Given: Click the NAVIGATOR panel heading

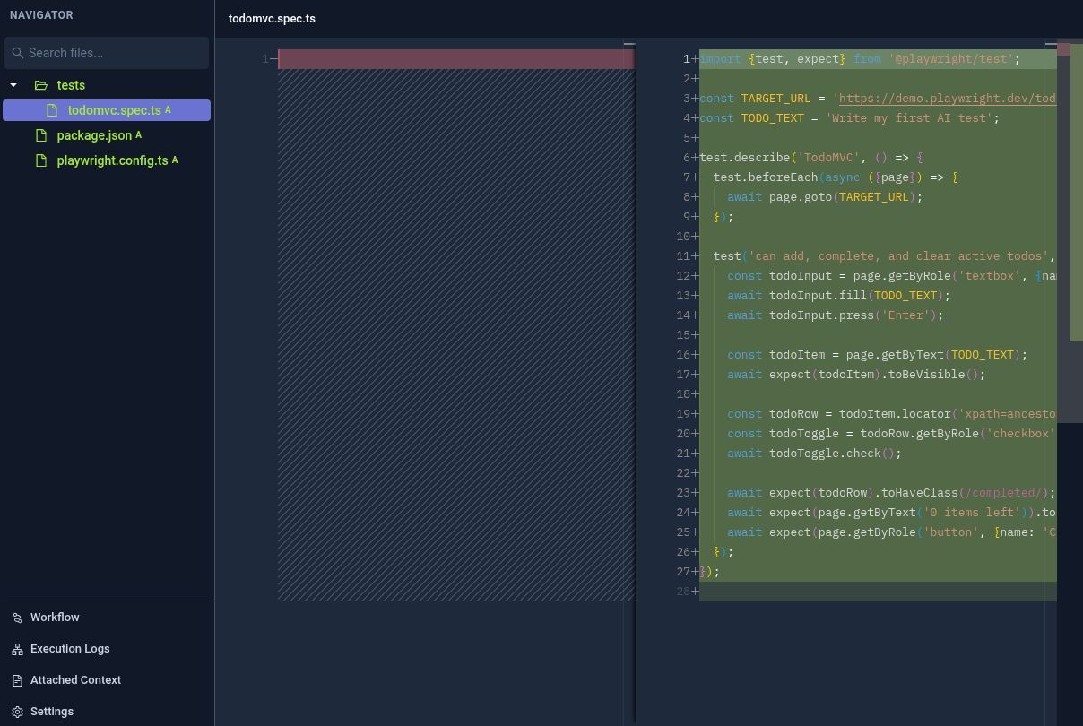Looking at the screenshot, I should click(41, 15).
